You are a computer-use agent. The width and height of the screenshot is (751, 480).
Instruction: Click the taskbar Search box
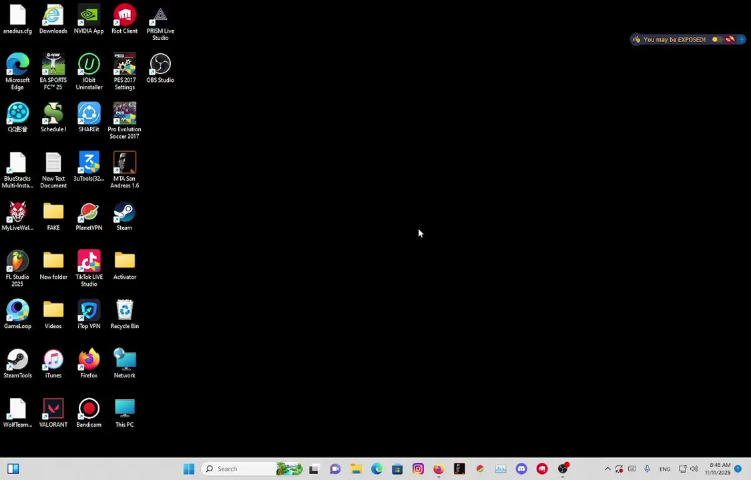[252, 469]
